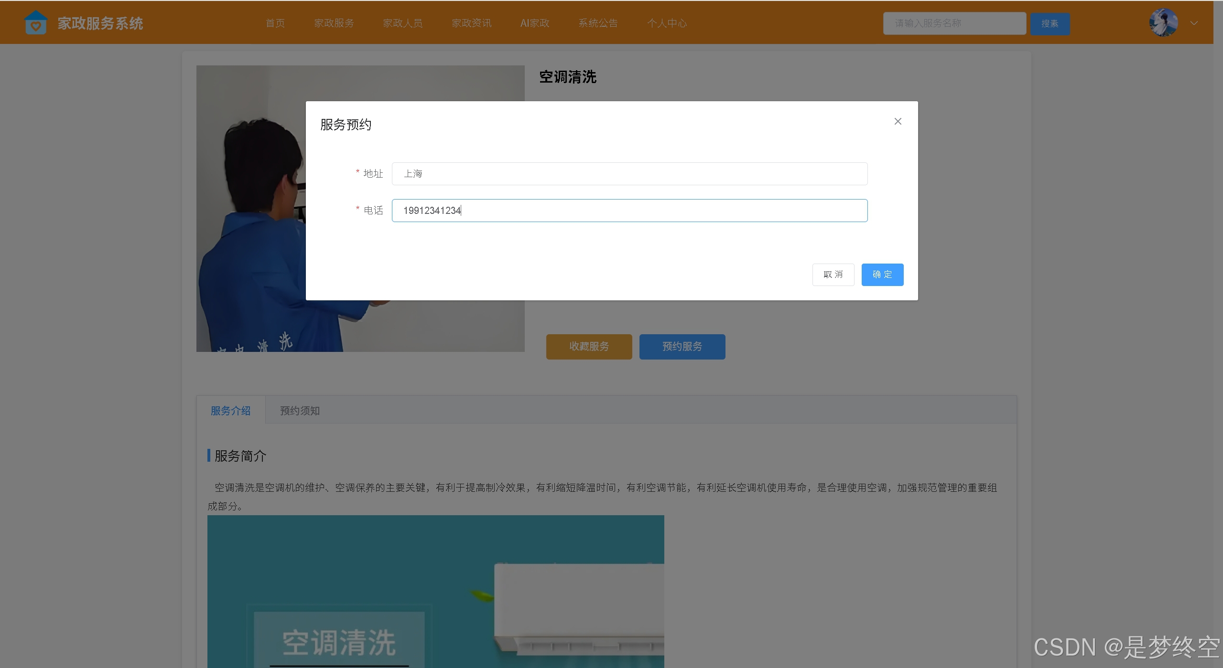Image resolution: width=1223 pixels, height=668 pixels.
Task: Click the air conditioner cleaning banner image
Action: click(435, 591)
